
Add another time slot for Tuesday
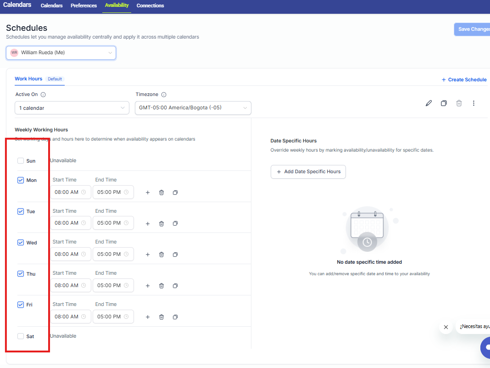click(148, 224)
